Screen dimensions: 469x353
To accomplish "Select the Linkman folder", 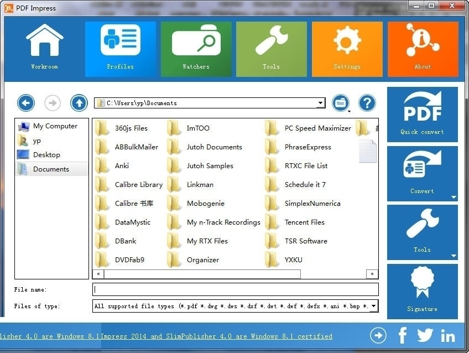I will click(x=190, y=185).
